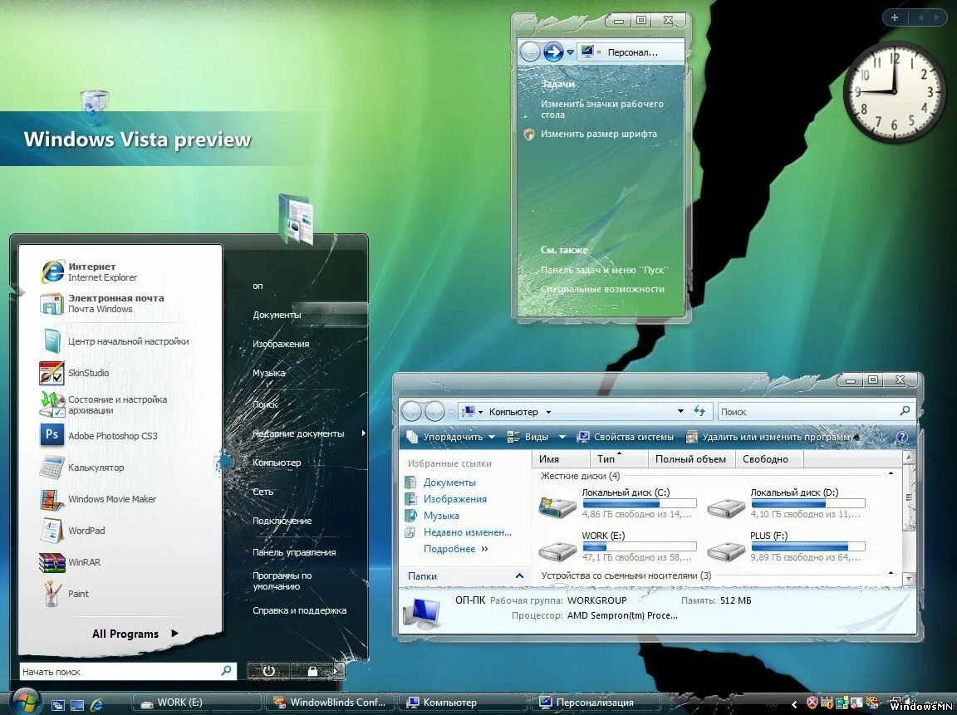Open recent pages dropdown in Персонализация window
Image resolution: width=957 pixels, height=715 pixels.
[570, 52]
